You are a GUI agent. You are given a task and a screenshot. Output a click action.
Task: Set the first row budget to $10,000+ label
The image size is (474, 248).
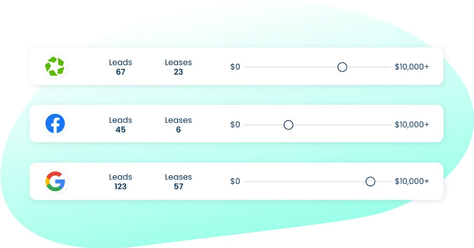click(412, 67)
